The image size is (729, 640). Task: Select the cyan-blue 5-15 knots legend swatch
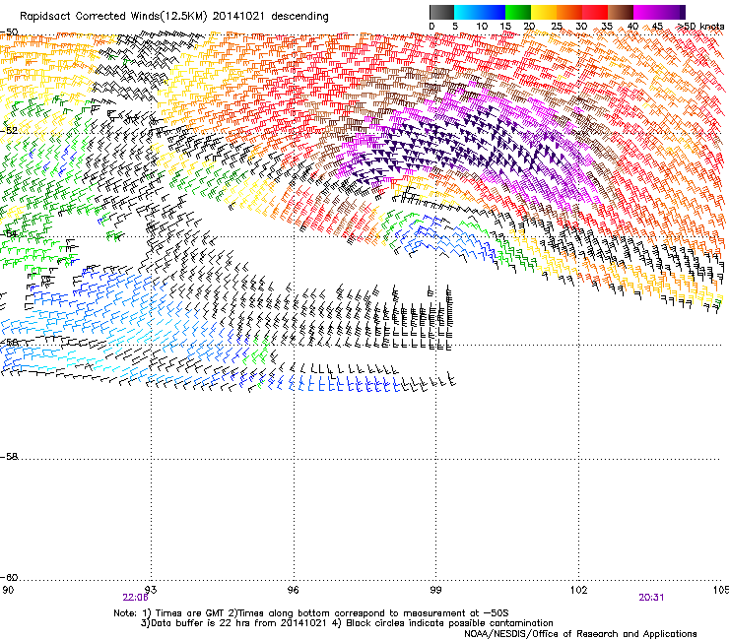[480, 12]
